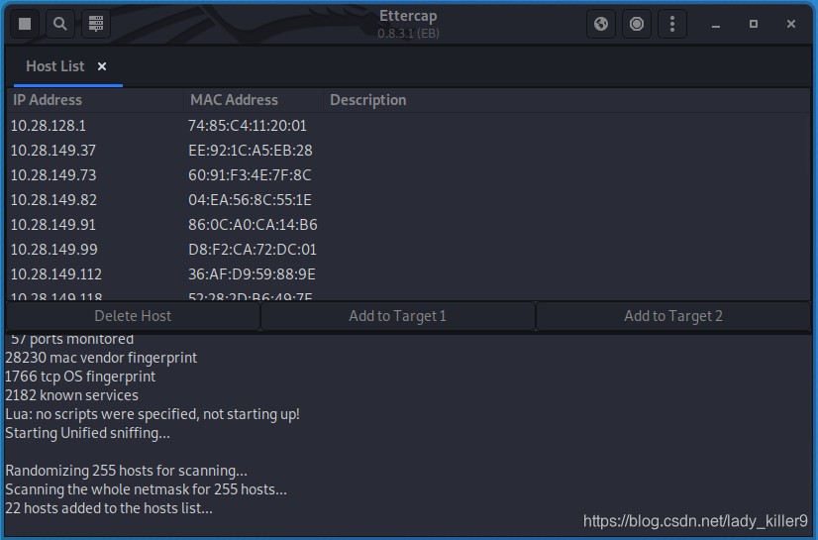
Task: Click 'Scanning the whole netmask' log line
Action: point(147,489)
